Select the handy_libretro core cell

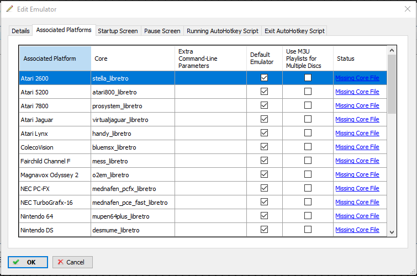tap(133, 134)
